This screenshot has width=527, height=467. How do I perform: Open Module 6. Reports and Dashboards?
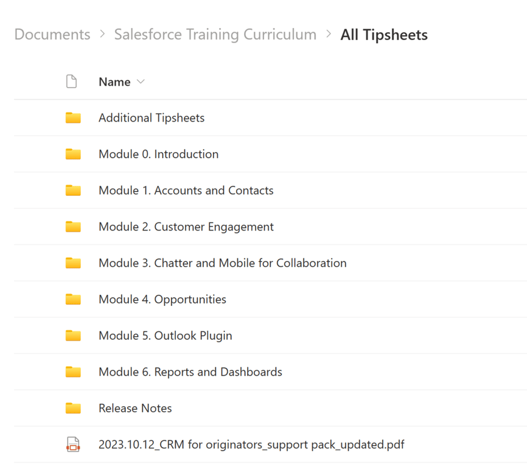click(190, 372)
